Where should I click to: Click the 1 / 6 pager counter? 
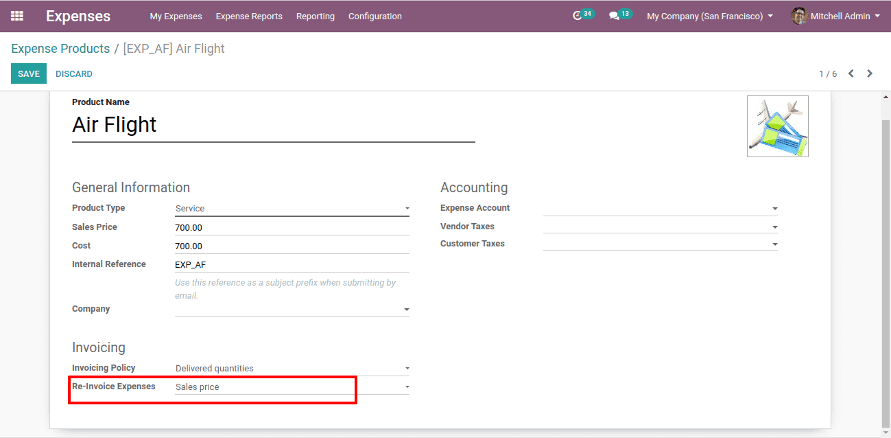pos(828,73)
